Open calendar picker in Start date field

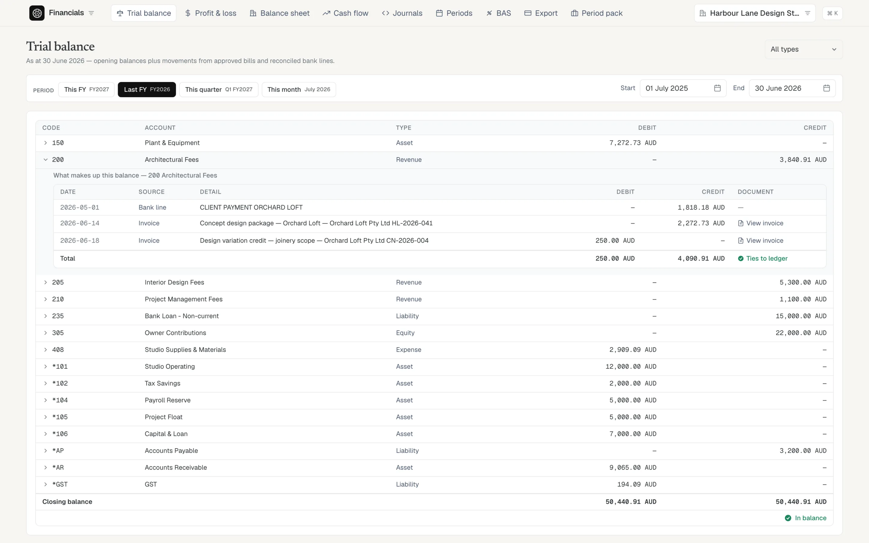click(717, 88)
